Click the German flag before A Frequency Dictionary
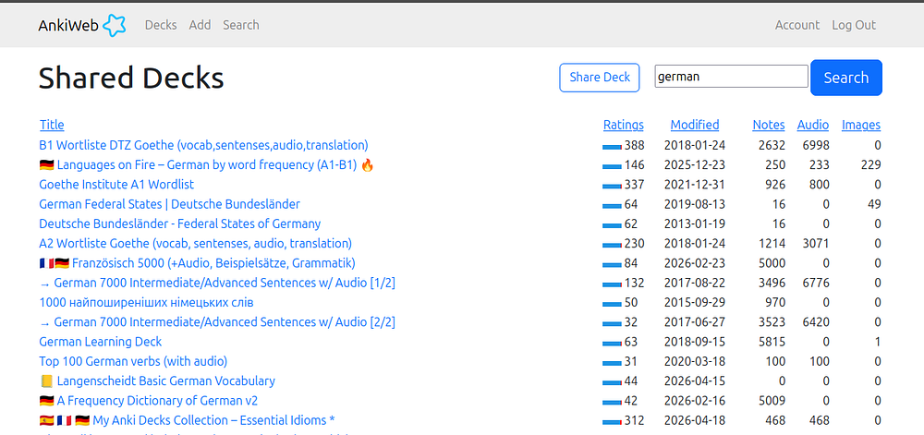 click(46, 401)
